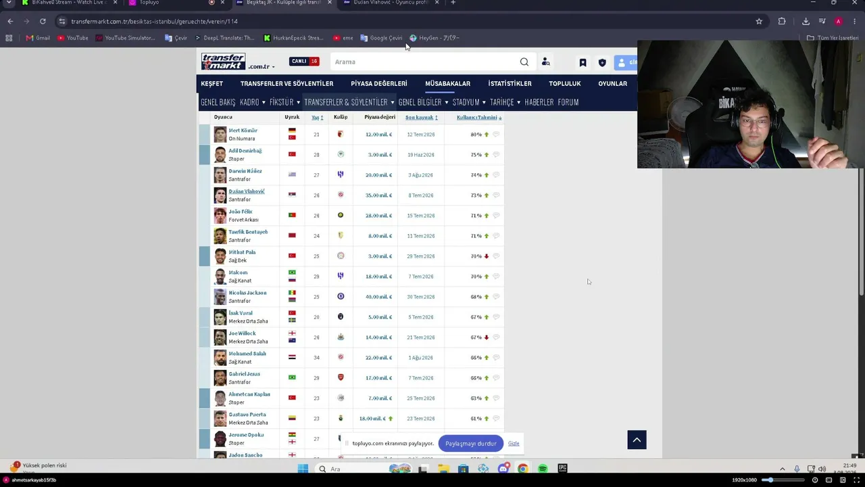865x487 pixels.
Task: Open the apps grid in bookmarks bar
Action: click(9, 38)
